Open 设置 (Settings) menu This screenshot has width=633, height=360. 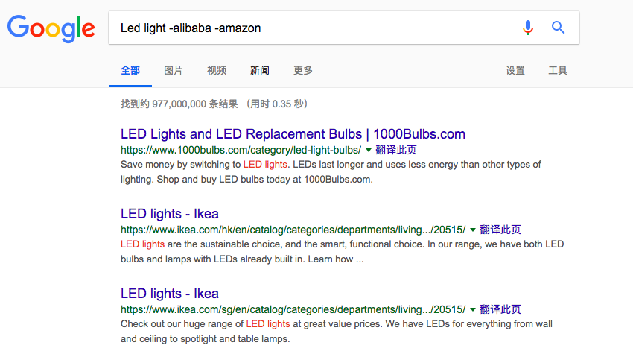click(515, 70)
